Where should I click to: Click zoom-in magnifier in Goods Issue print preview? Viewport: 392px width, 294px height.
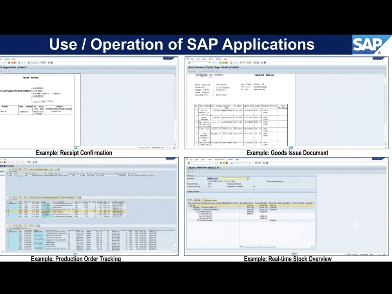point(217,71)
